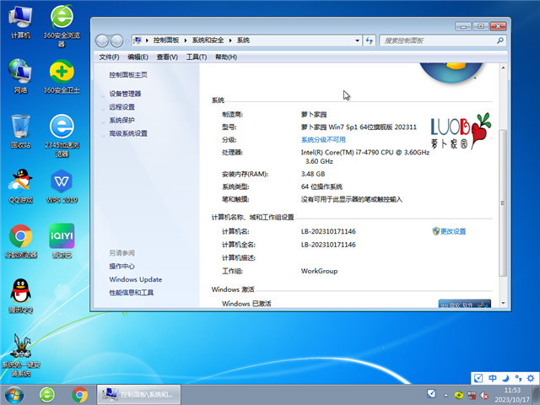Open 360安全卫士 desktop icon
540x405 pixels.
pos(62,77)
